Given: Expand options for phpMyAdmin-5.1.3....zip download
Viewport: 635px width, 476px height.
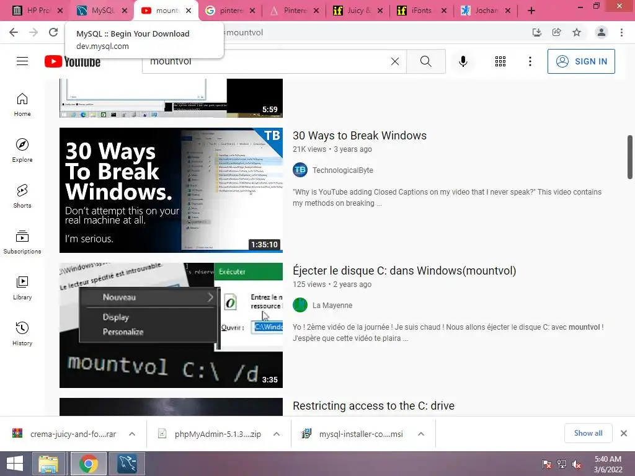Looking at the screenshot, I should (277, 434).
